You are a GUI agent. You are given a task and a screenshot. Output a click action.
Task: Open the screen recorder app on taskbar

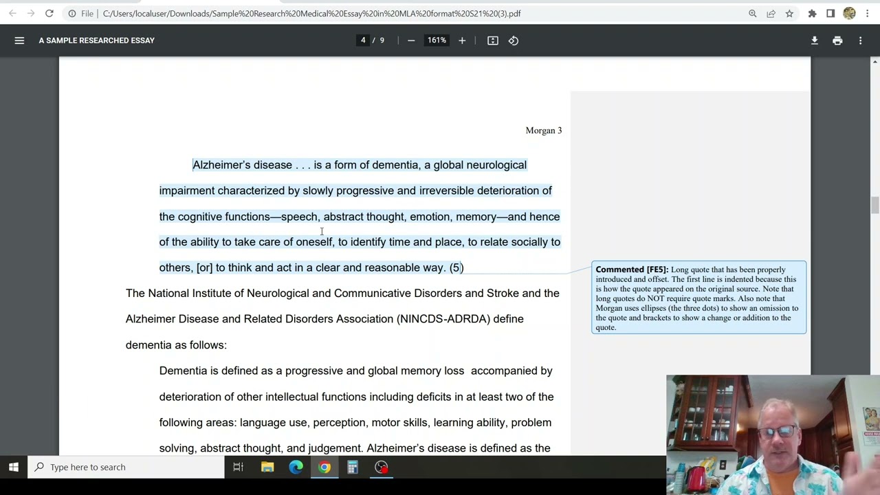coord(382,467)
